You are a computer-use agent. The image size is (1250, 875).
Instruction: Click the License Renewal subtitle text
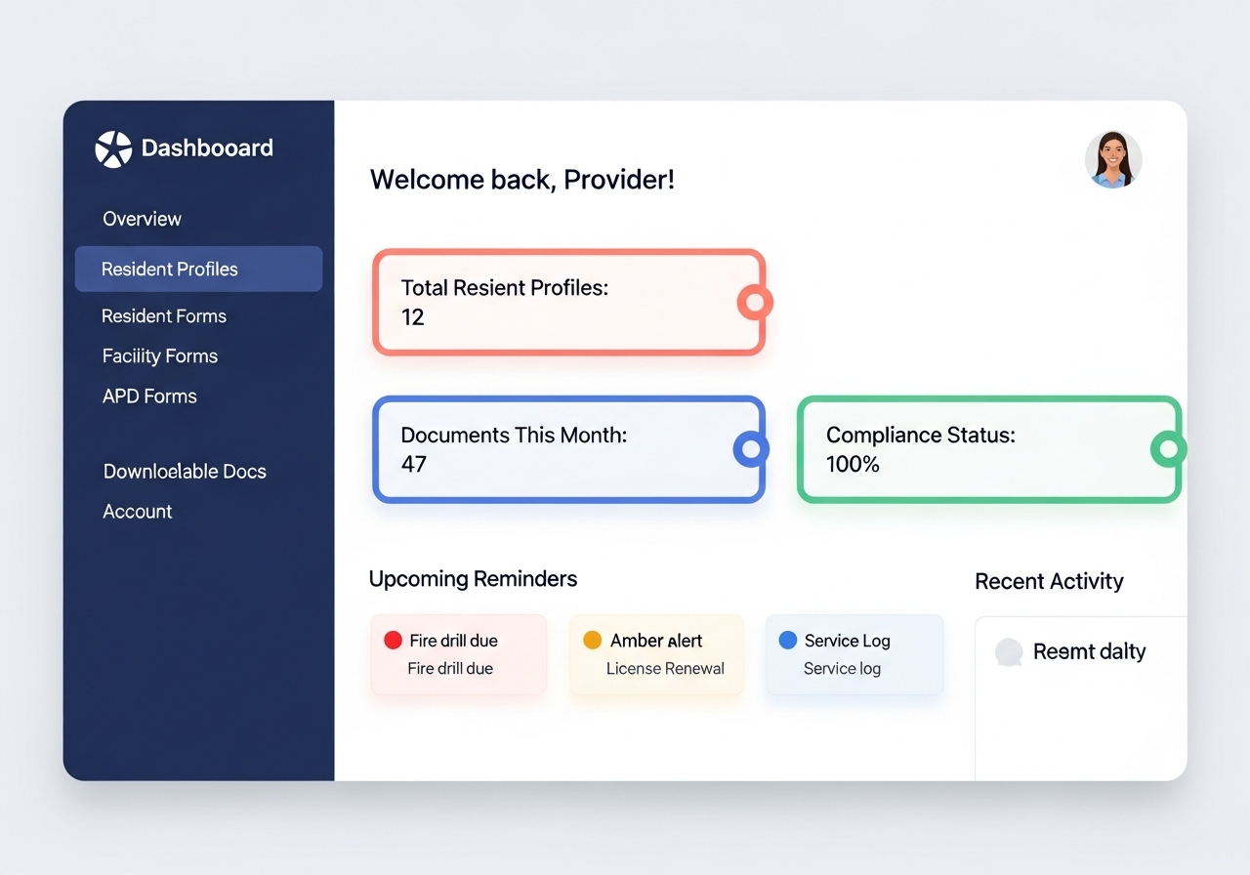pyautogui.click(x=665, y=669)
